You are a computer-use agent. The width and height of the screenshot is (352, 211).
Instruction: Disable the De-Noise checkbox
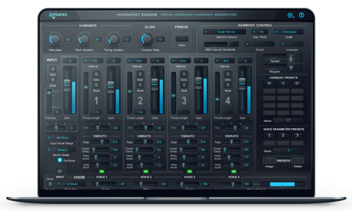(x=60, y=160)
